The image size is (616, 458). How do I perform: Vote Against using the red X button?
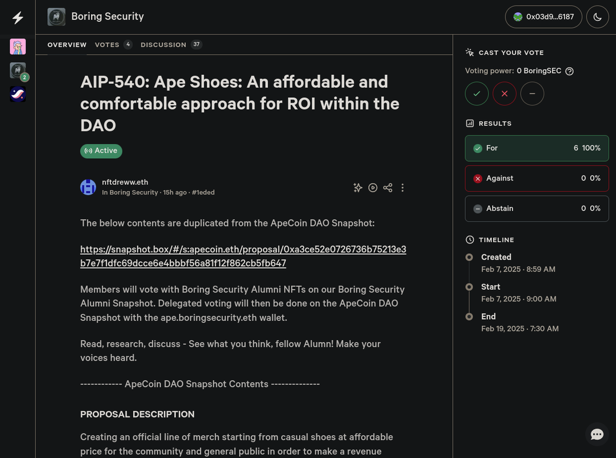tap(504, 94)
